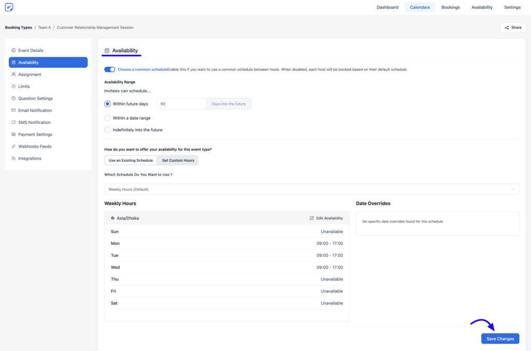Screen dimensions: 531x351
Task: Click the Limits clock icon
Action: (x=13, y=86)
